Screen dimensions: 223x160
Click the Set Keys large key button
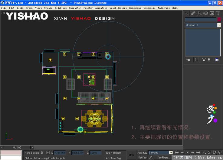pos(131,155)
